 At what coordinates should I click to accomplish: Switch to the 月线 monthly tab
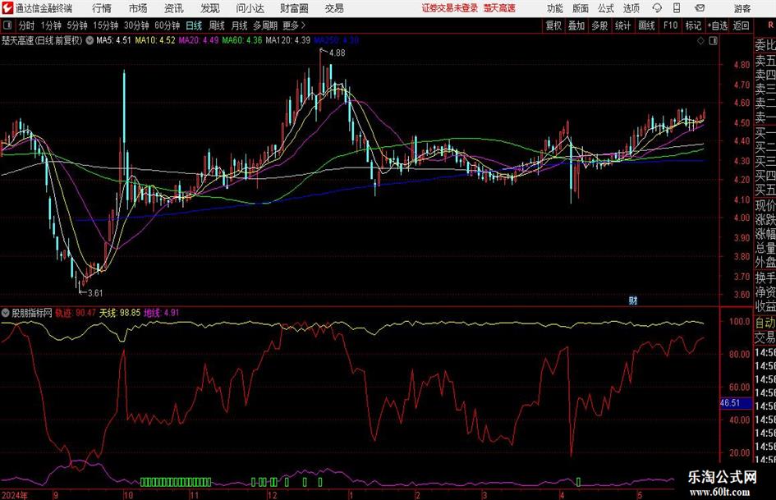[x=240, y=25]
